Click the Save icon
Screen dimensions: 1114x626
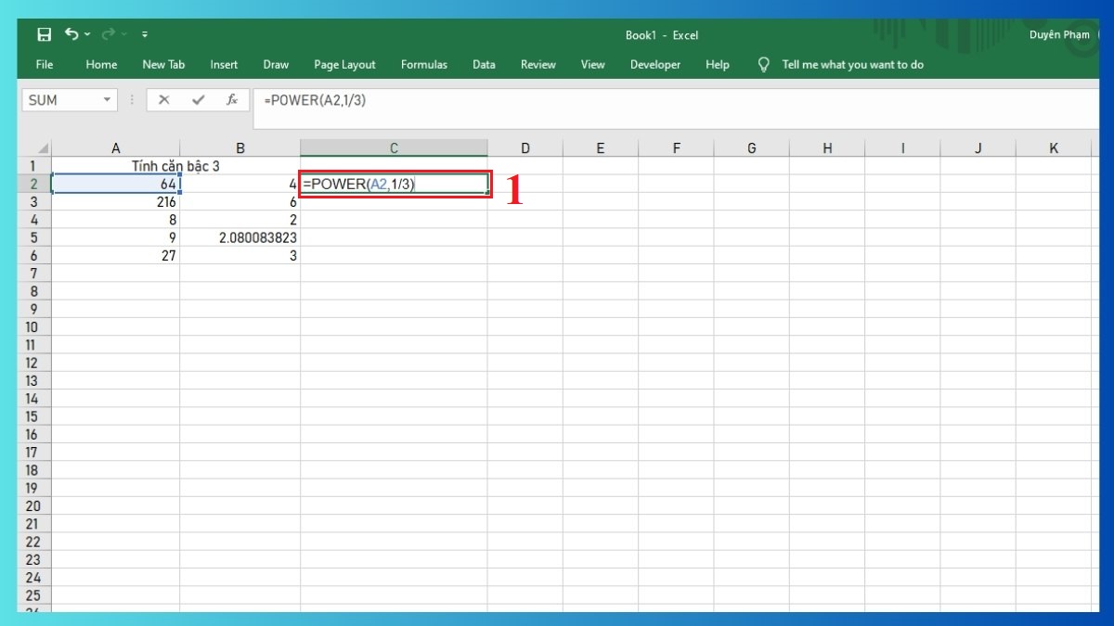(44, 34)
